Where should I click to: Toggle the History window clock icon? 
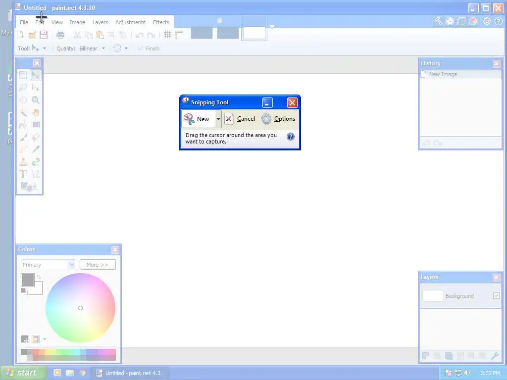click(x=450, y=21)
